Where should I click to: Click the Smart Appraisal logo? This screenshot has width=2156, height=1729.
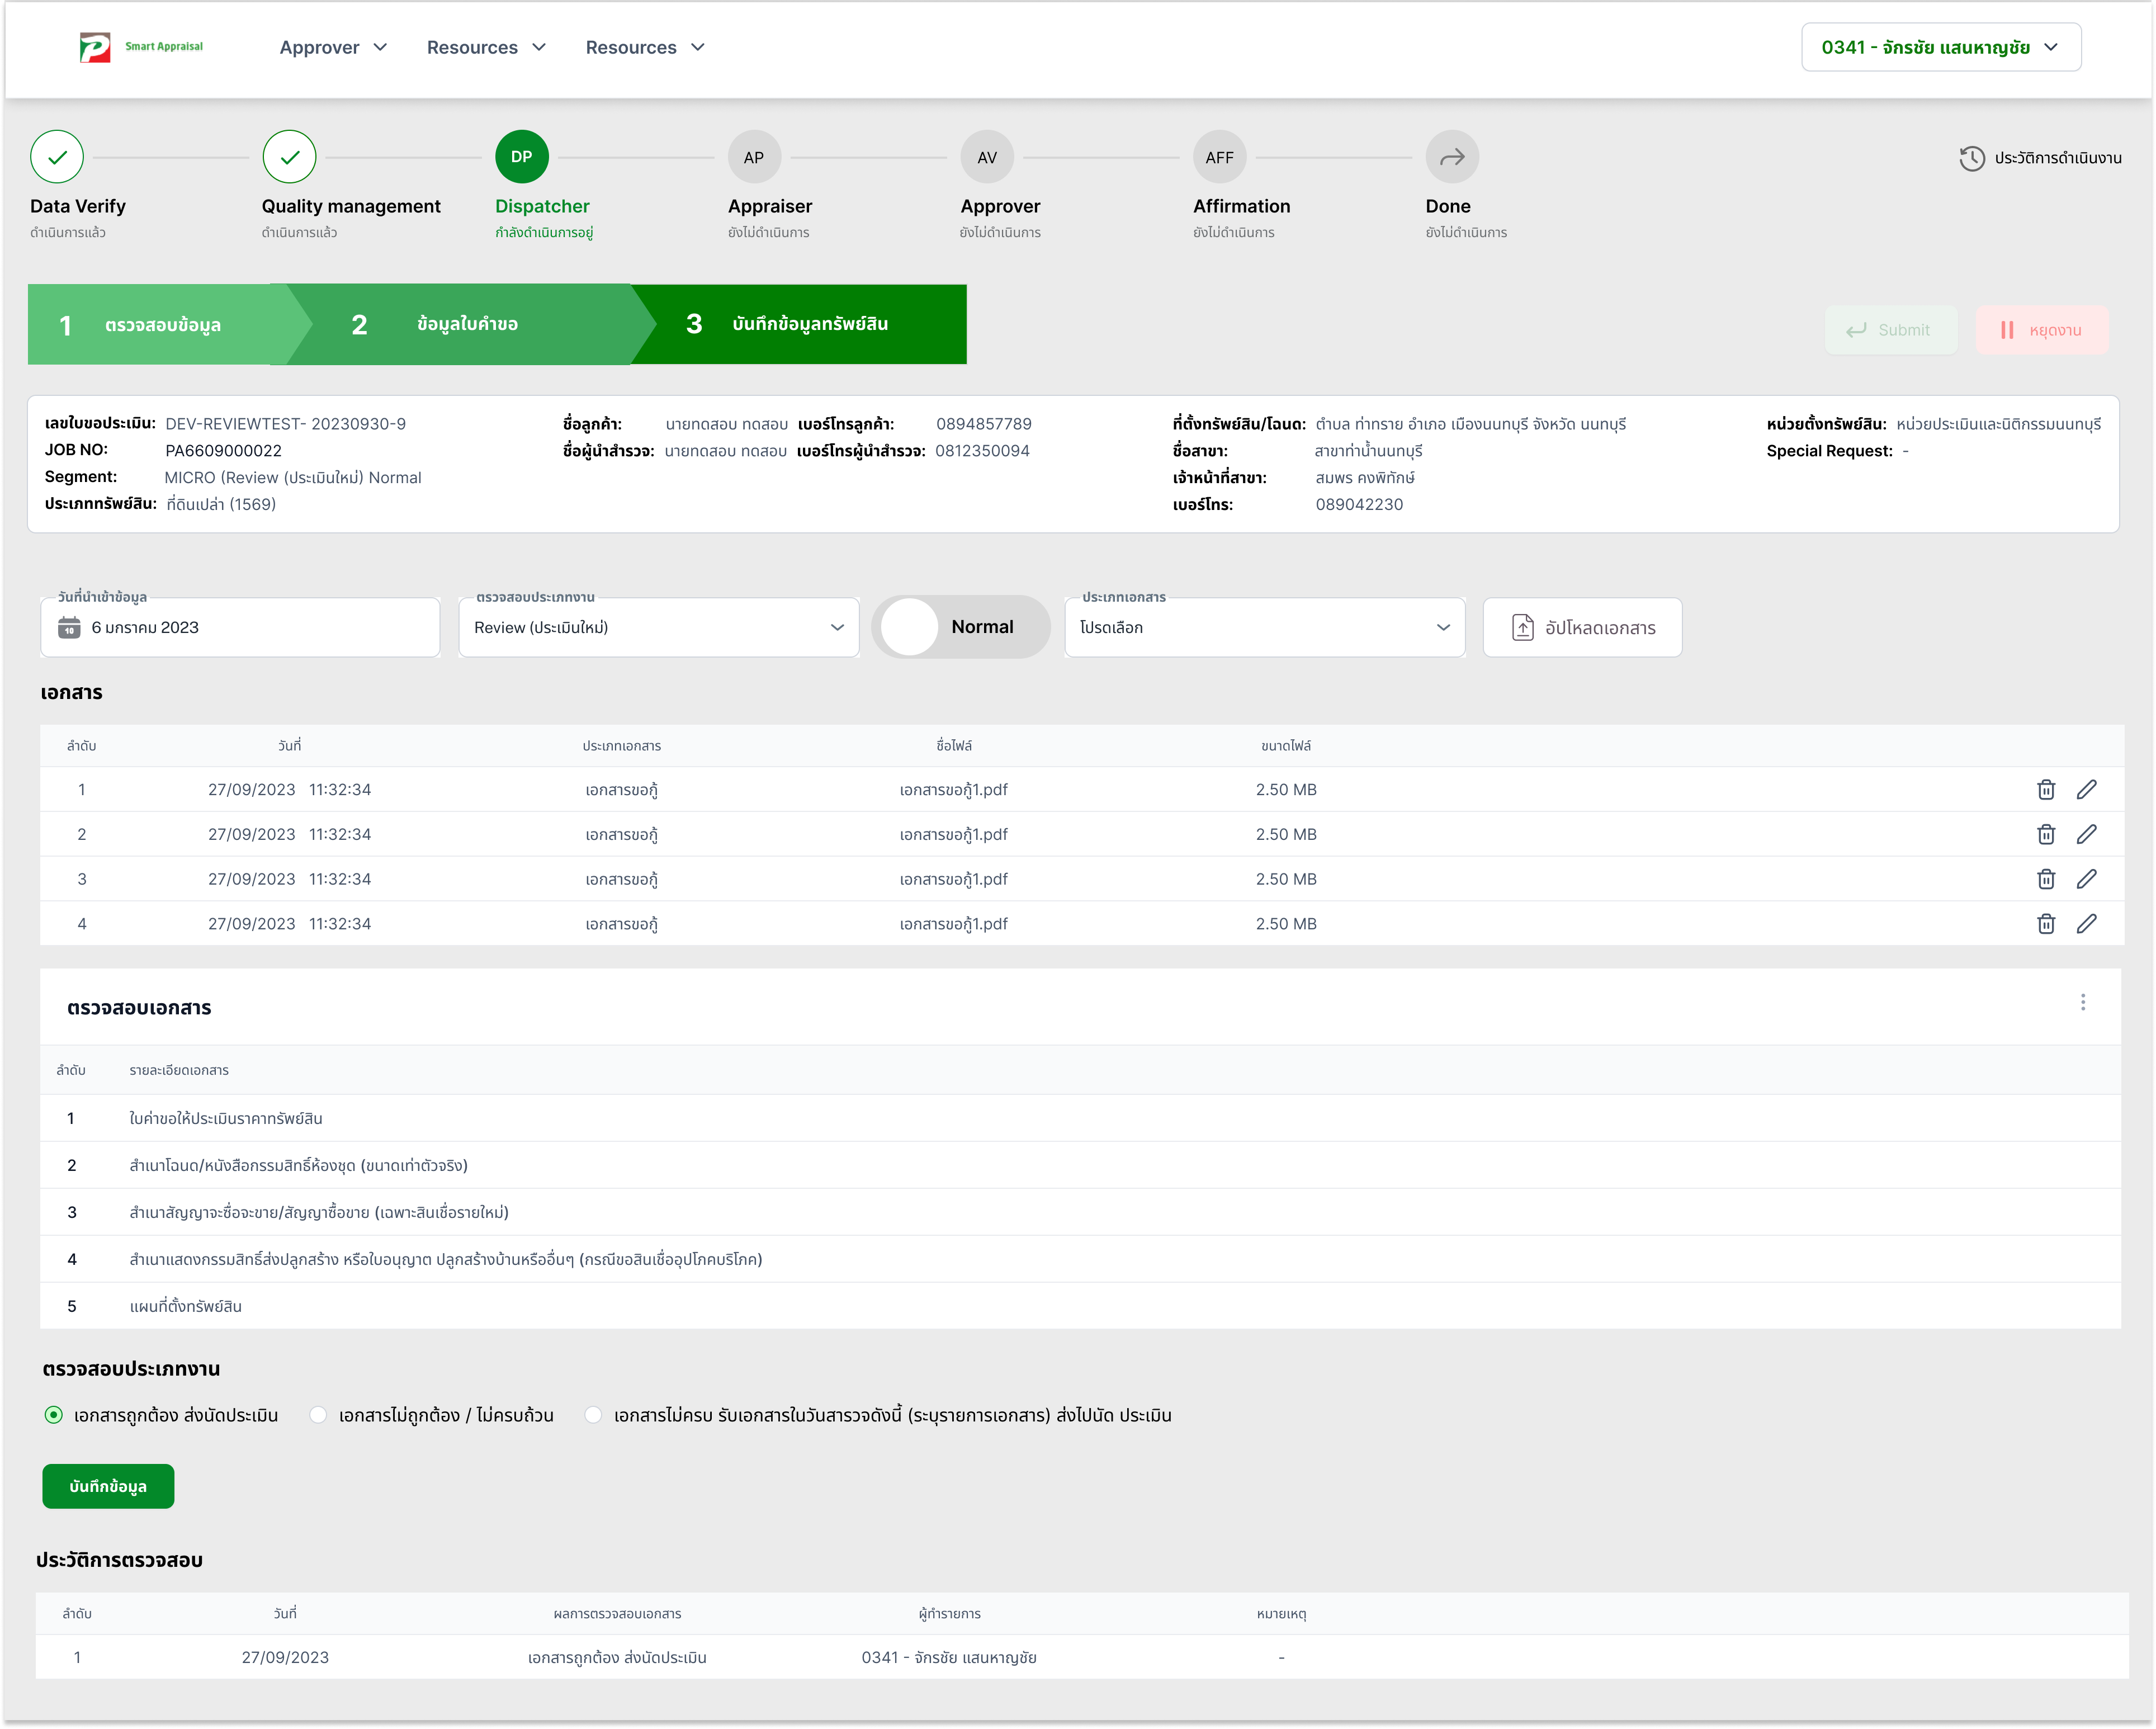pyautogui.click(x=141, y=47)
